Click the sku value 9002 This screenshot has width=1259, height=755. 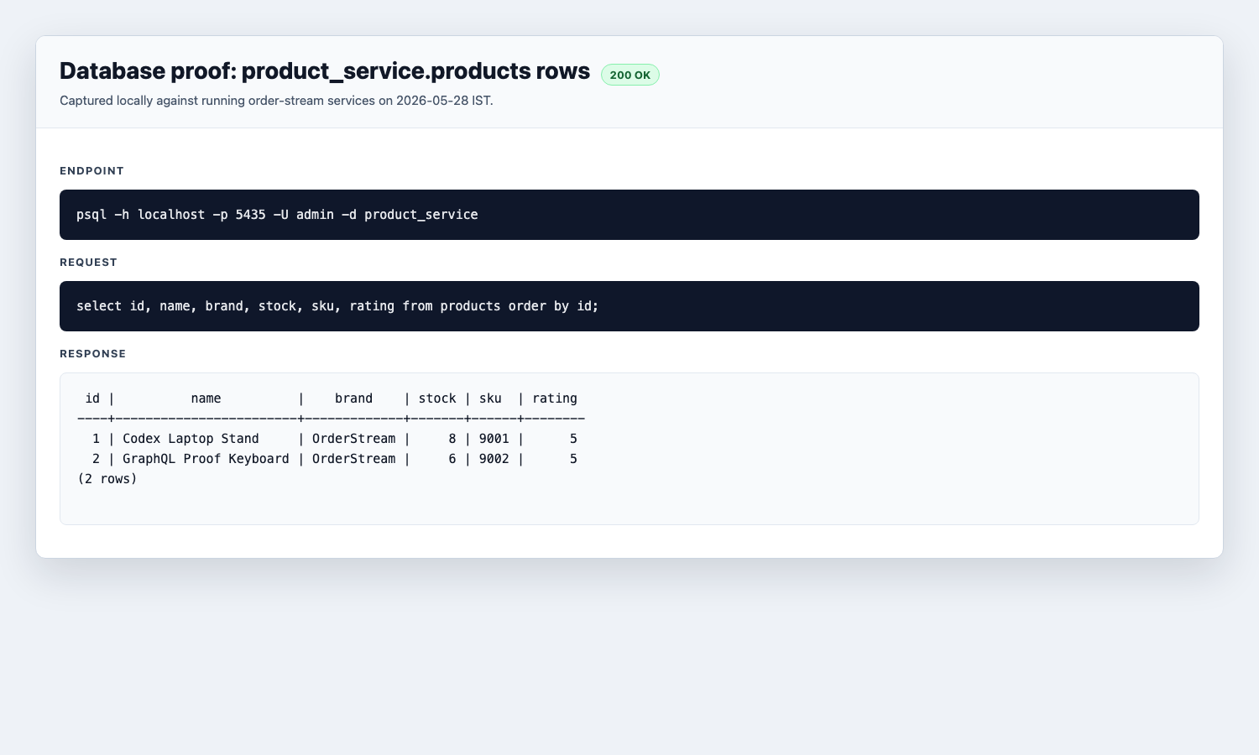[x=494, y=459]
